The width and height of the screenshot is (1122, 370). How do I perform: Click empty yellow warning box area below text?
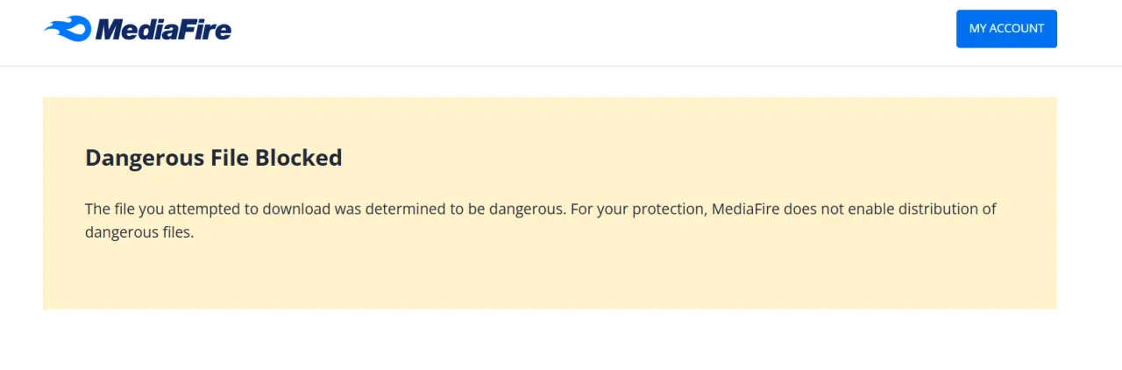tap(550, 276)
